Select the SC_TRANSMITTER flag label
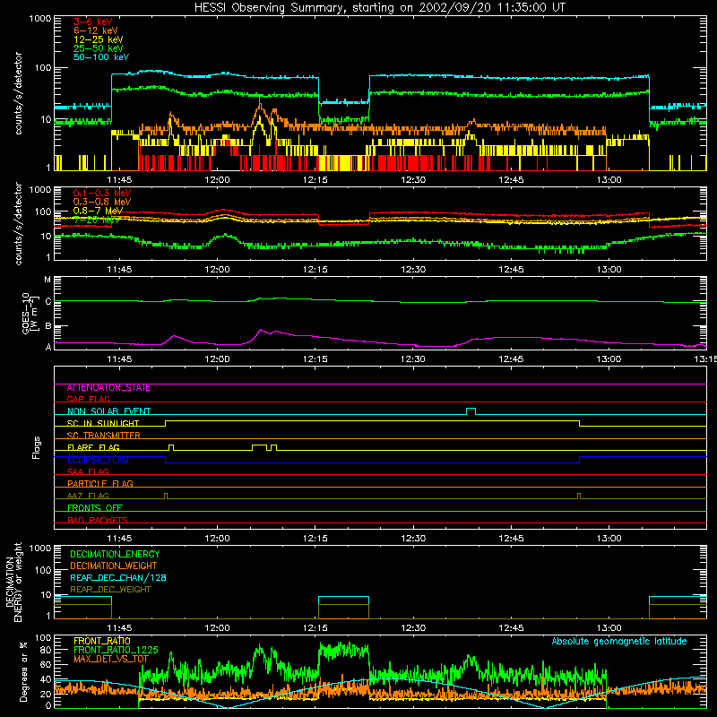Screen dimensions: 717x717 tap(104, 436)
